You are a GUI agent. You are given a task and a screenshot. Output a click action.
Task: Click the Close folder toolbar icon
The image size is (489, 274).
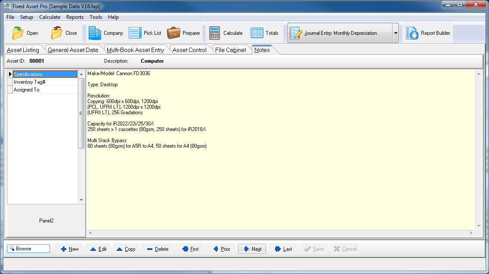click(57, 33)
